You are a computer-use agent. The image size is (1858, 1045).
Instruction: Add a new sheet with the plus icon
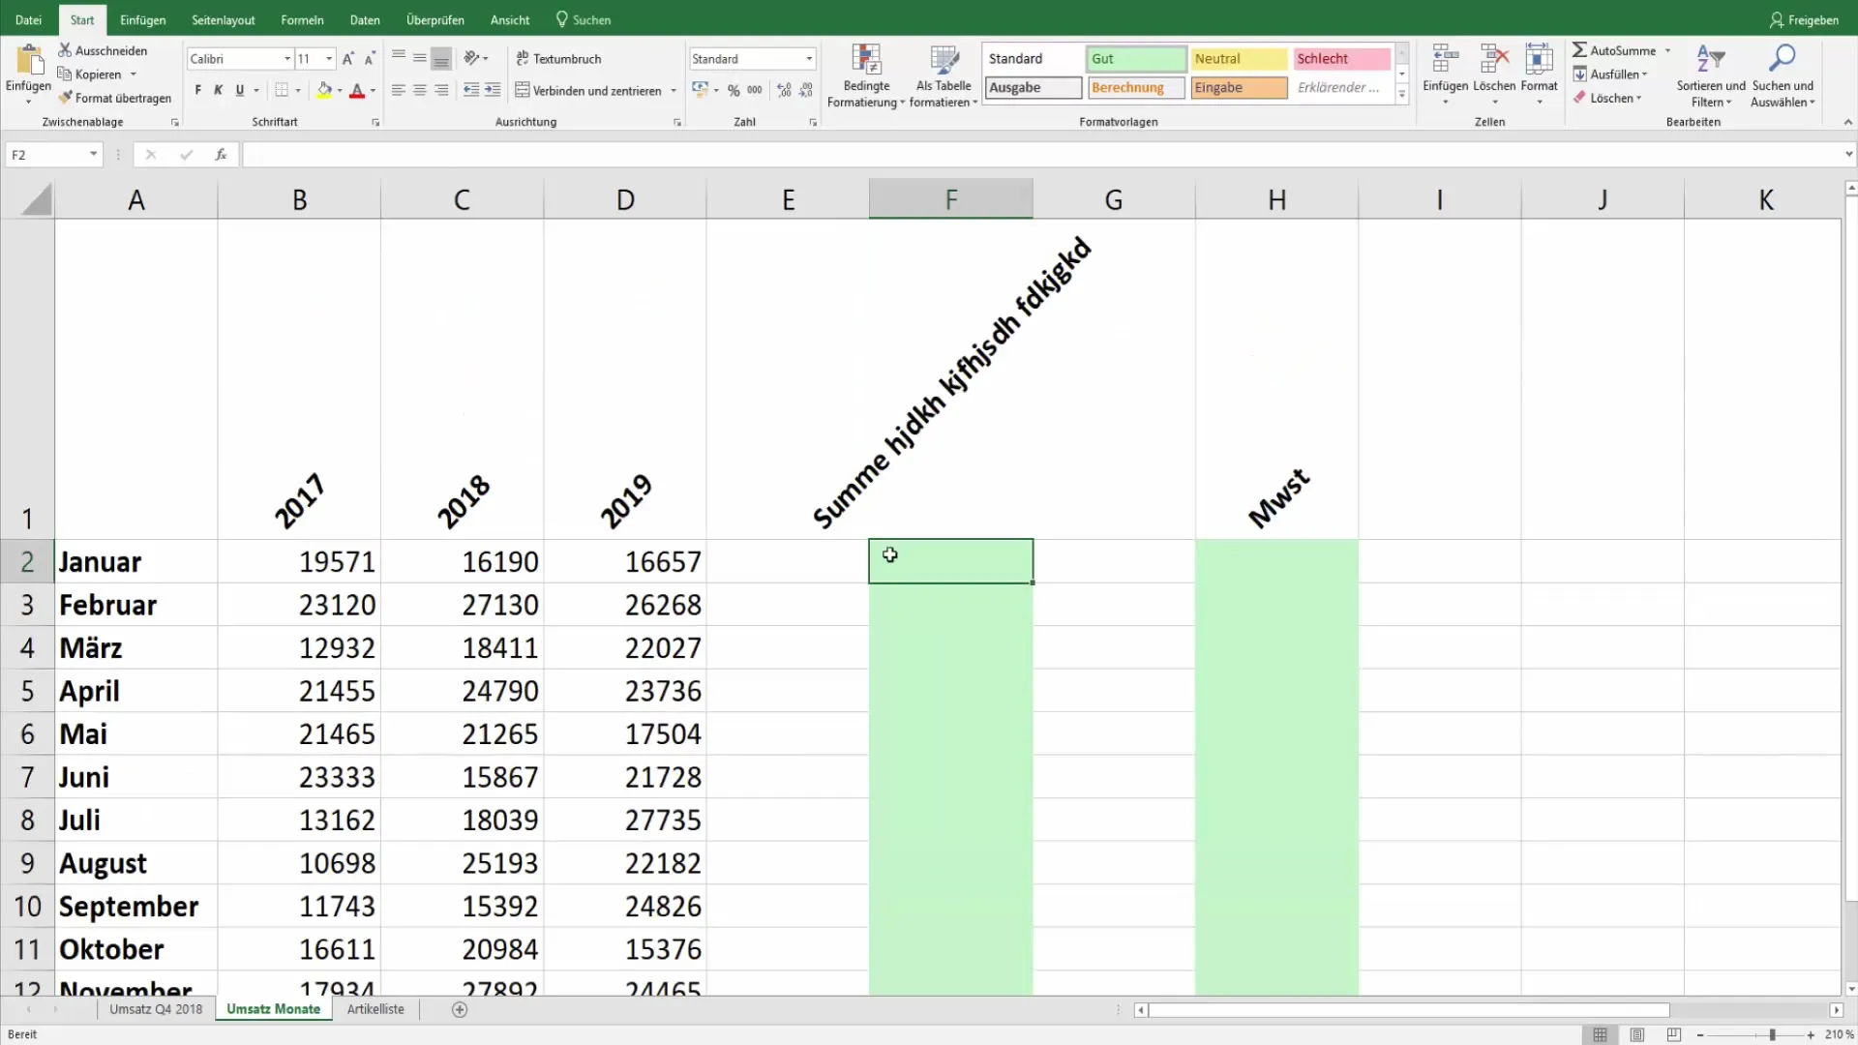click(x=460, y=1009)
